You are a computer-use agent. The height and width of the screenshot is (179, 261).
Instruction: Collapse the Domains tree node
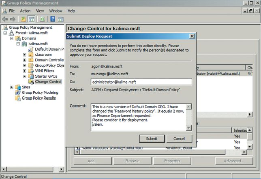[x=11, y=38]
